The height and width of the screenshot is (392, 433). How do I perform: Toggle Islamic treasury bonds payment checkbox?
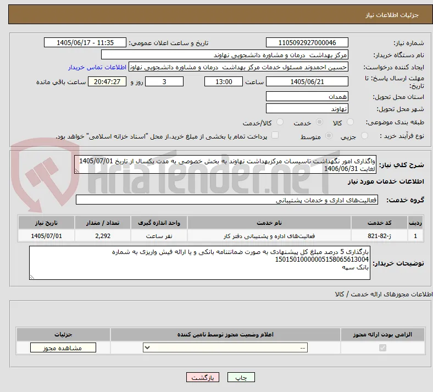[x=275, y=135]
